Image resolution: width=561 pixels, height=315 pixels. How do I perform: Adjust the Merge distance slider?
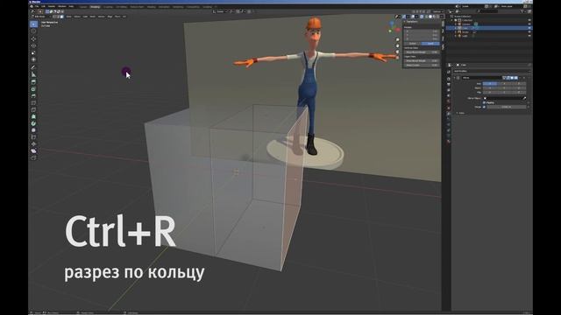click(507, 107)
